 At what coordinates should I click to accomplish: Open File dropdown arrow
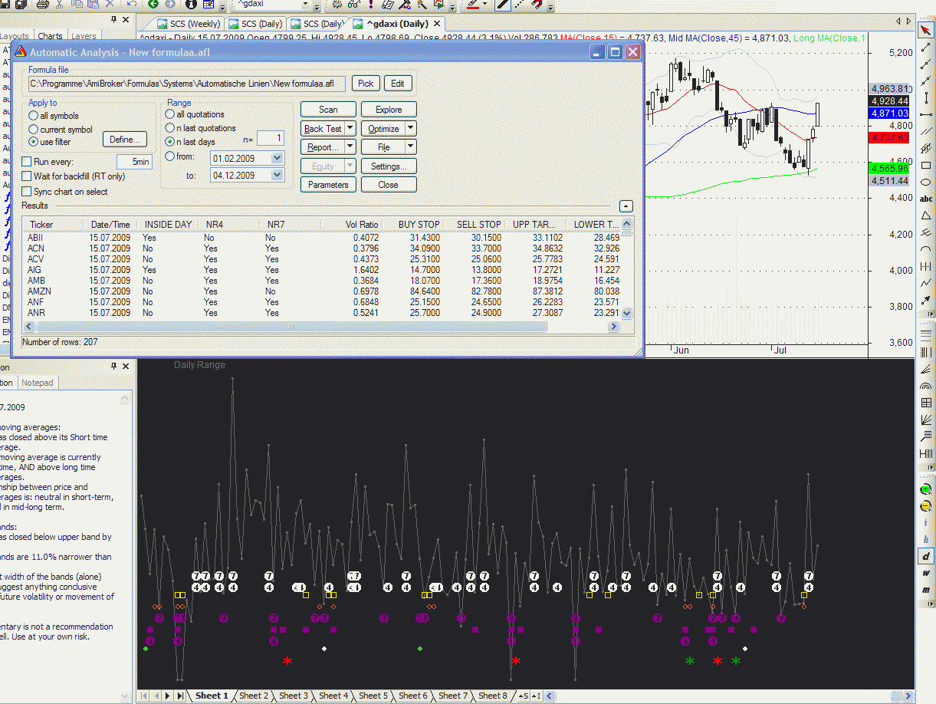411,146
